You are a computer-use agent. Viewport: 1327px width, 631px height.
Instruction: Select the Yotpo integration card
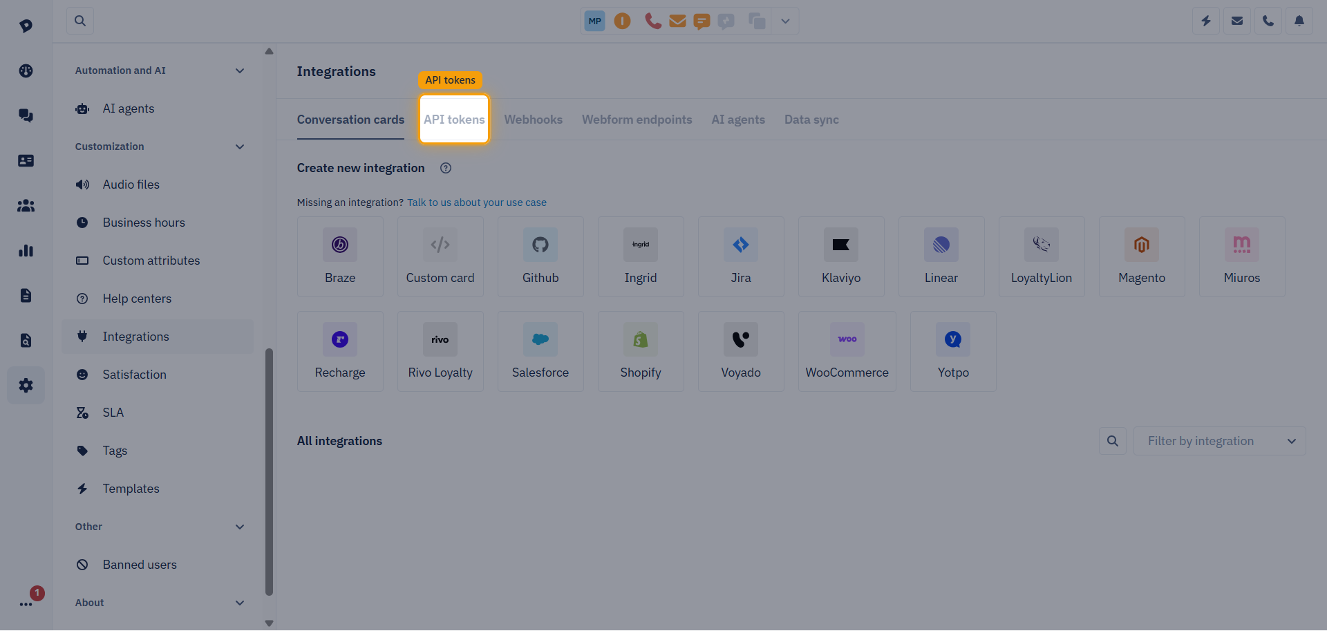[x=953, y=351]
